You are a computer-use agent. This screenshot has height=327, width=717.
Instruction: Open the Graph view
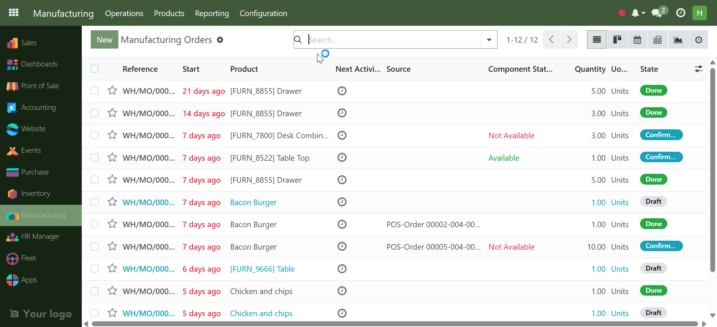pos(678,40)
